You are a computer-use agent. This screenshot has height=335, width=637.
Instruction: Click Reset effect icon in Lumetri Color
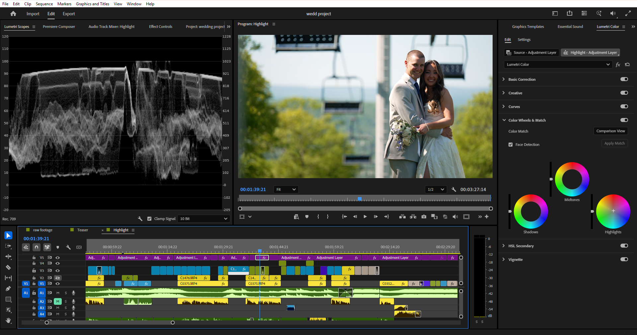pos(627,64)
